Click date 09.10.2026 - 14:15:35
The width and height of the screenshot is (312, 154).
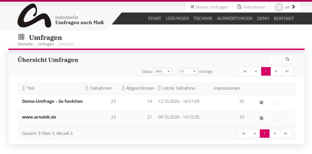tap(179, 117)
